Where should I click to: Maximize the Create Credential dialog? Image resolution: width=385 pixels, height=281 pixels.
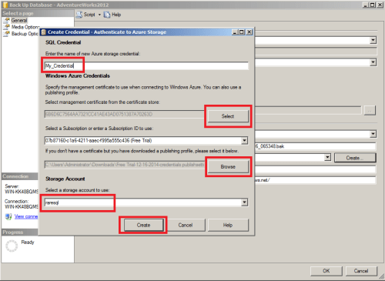(242, 32)
